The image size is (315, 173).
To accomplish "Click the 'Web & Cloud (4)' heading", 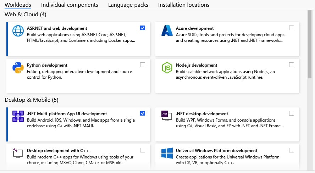I will tap(26, 15).
